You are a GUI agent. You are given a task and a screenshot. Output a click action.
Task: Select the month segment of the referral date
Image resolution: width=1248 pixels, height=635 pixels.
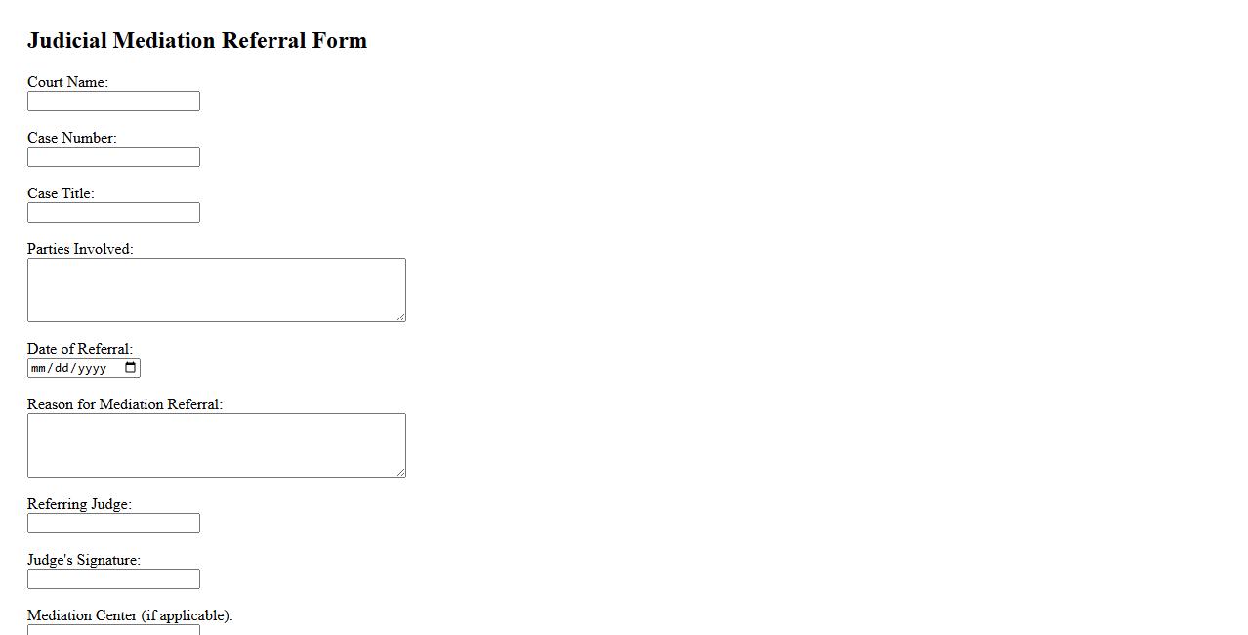pos(39,368)
